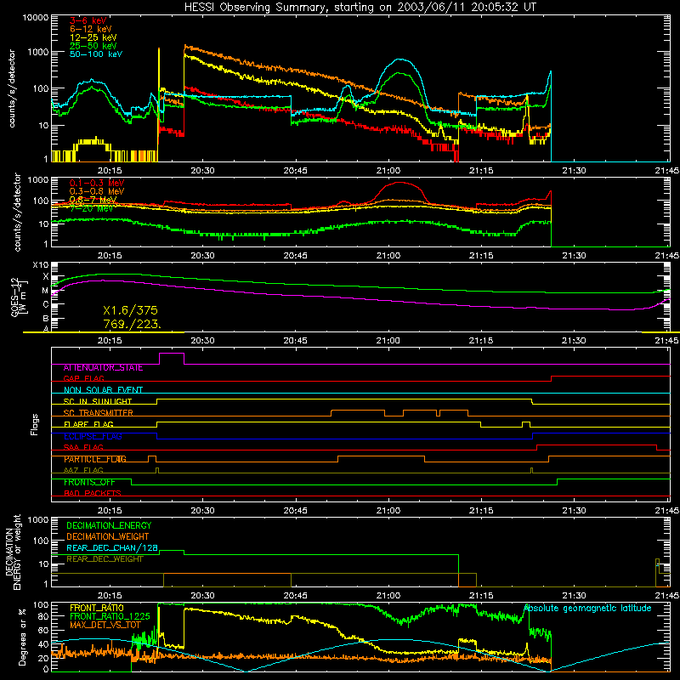Select the DECIMATION_ENERGY legend label
This screenshot has height=680, width=680.
(x=109, y=525)
